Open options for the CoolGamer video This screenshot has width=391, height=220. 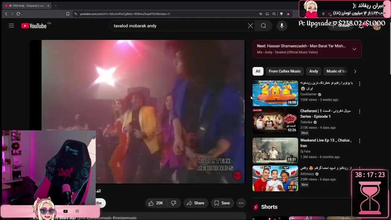coord(360,83)
